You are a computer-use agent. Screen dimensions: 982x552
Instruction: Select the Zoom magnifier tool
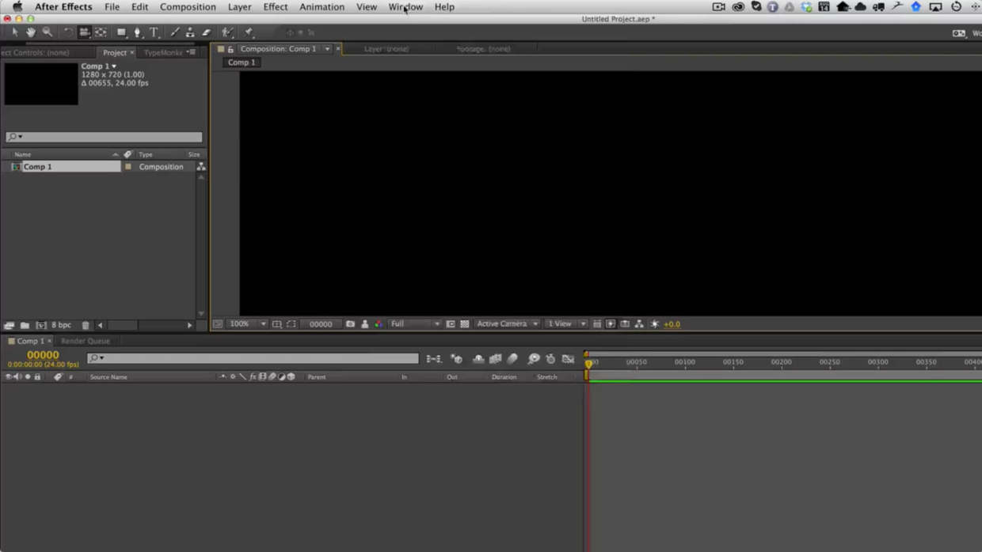tap(48, 32)
